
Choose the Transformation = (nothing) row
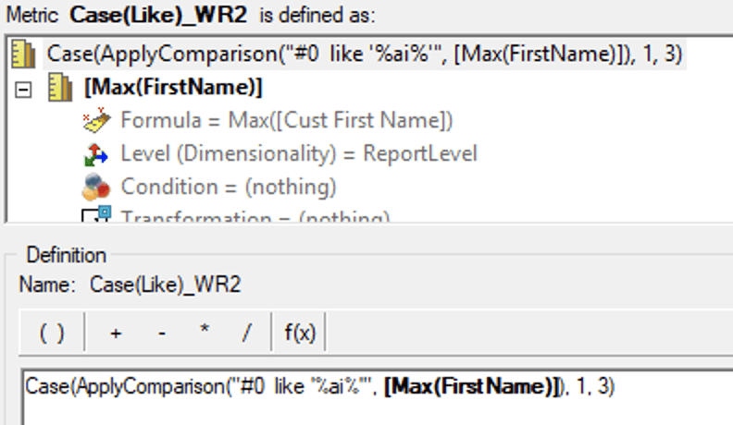point(255,215)
